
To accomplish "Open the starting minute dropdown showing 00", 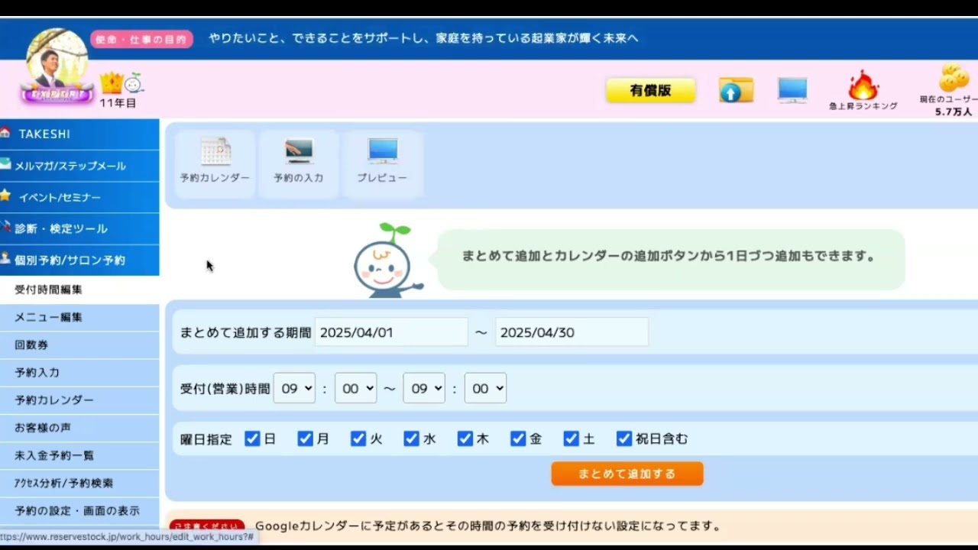I will click(355, 388).
